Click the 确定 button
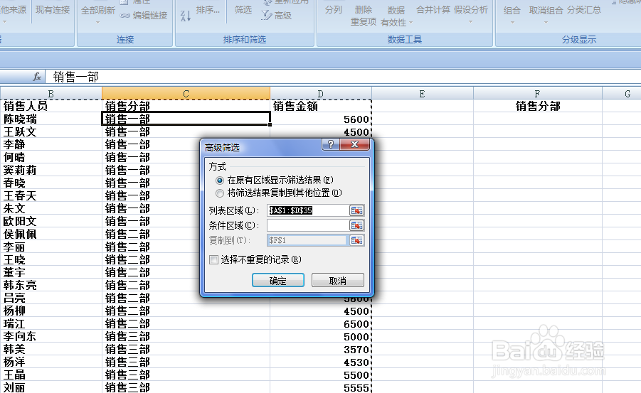The width and height of the screenshot is (641, 393). pos(278,280)
